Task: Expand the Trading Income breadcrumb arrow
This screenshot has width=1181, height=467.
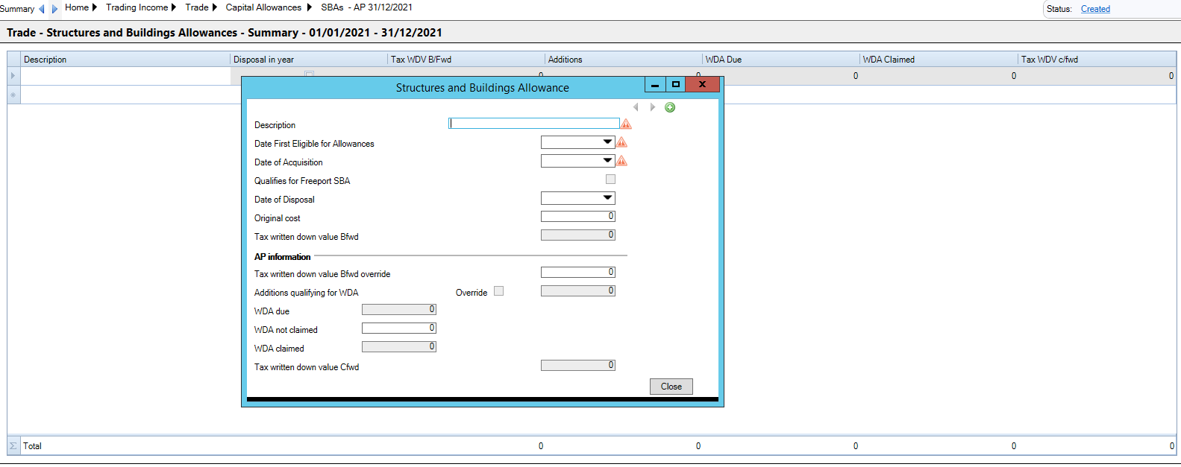Action: point(174,7)
